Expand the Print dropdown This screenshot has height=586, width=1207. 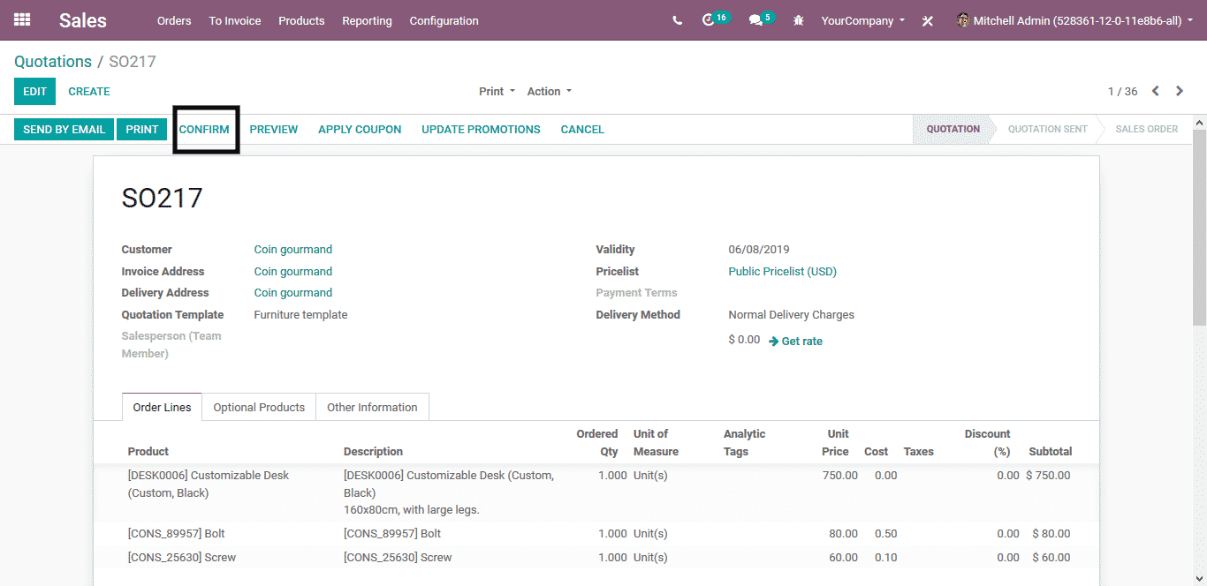tap(497, 91)
